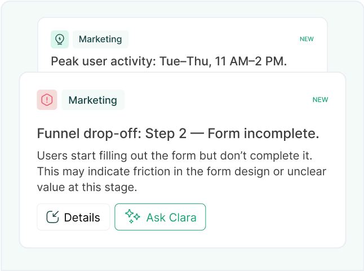Image resolution: width=364 pixels, height=271 pixels.
Task: Click the Funnel drop-off headline text
Action: [178, 134]
